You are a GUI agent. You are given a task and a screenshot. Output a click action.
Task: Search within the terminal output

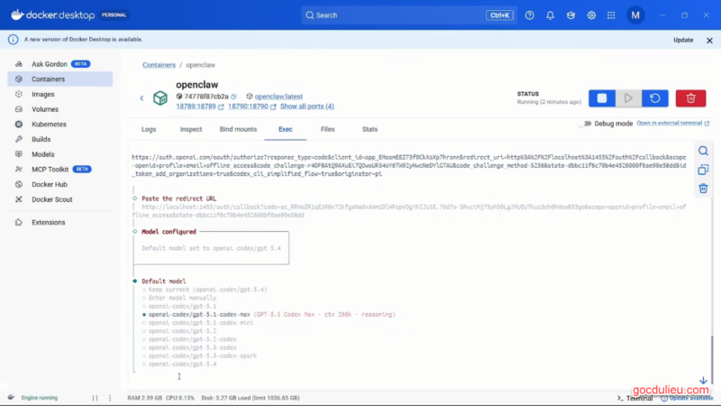704,151
